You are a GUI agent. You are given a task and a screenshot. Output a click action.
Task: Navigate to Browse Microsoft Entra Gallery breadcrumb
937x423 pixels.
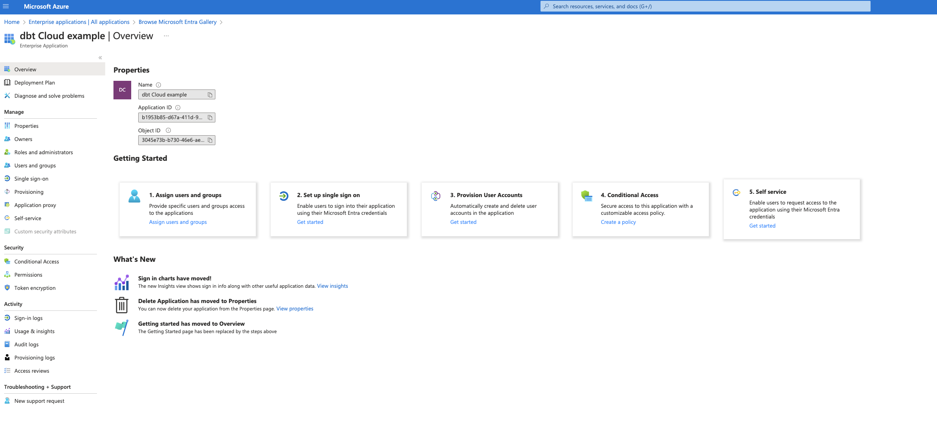tap(177, 22)
